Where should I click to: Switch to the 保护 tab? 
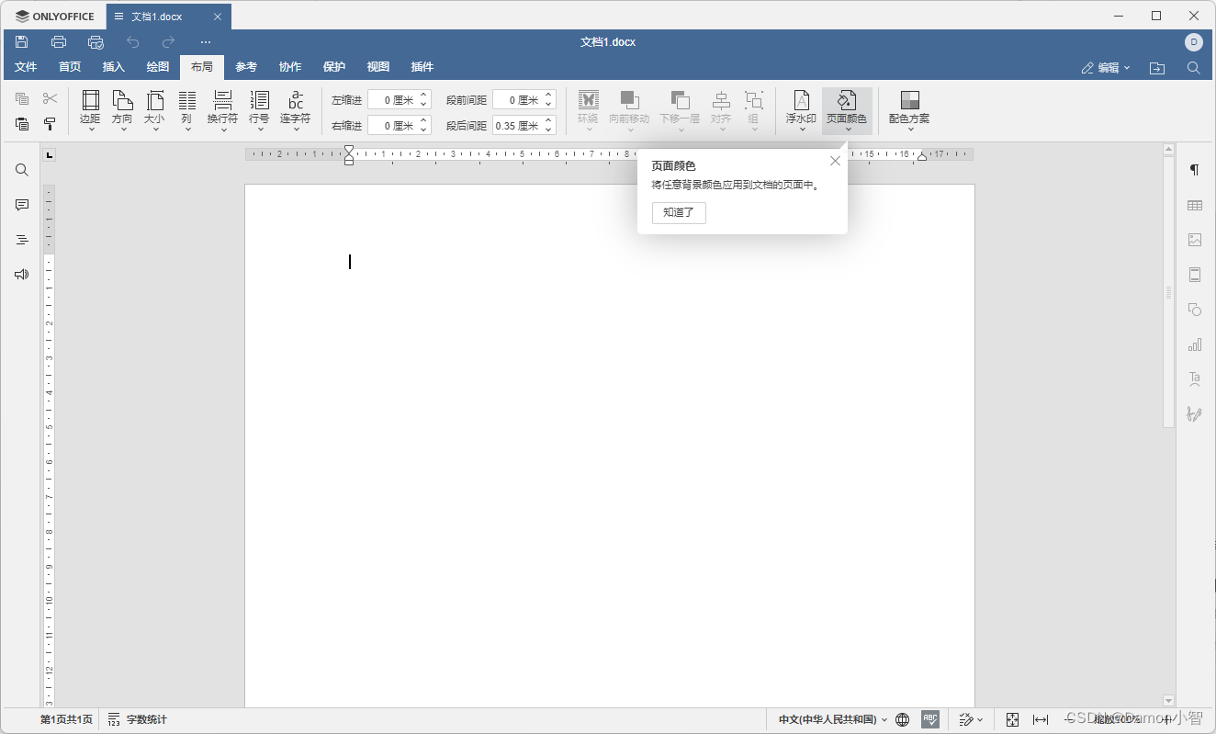tap(334, 67)
